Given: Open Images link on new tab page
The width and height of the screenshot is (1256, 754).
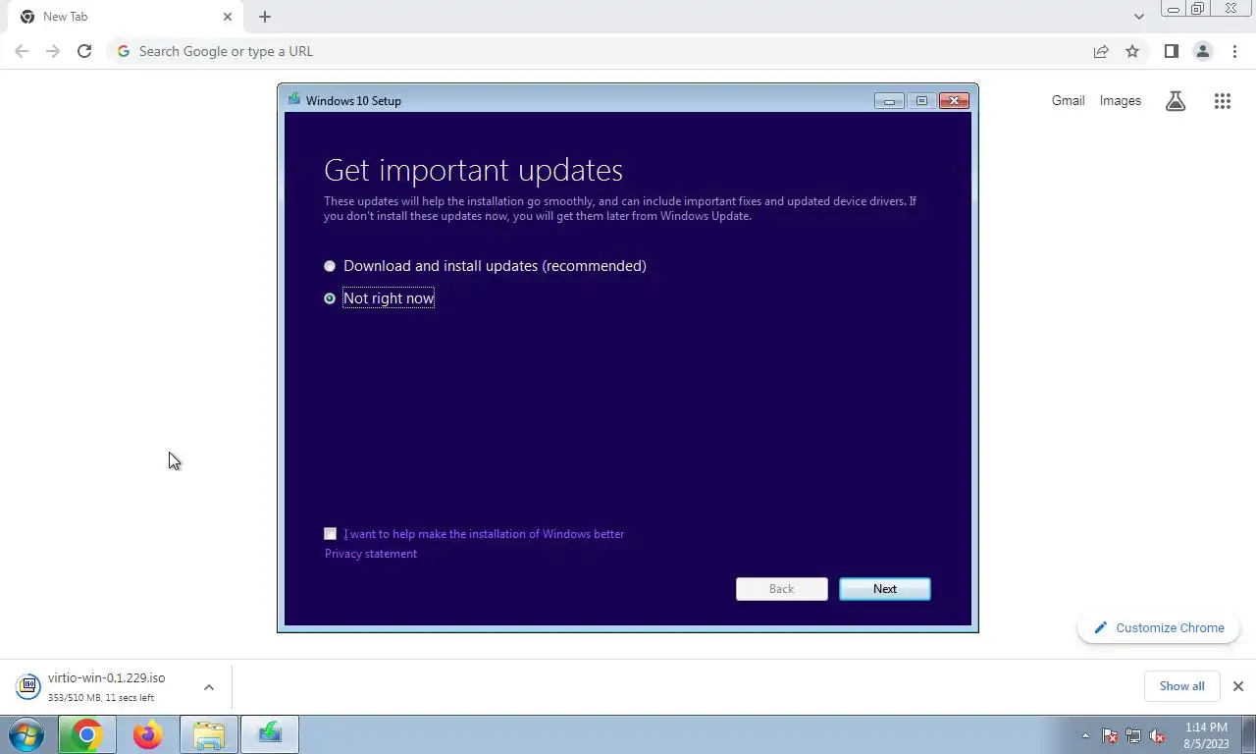Looking at the screenshot, I should point(1121,100).
